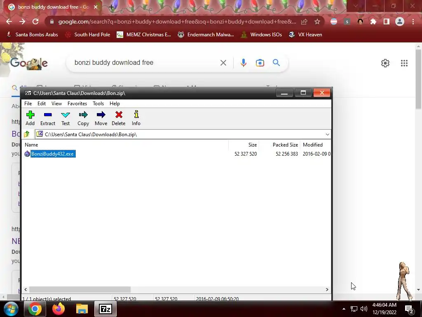Open the volume control in the tray
Image resolution: width=422 pixels, height=317 pixels.
coord(364,309)
